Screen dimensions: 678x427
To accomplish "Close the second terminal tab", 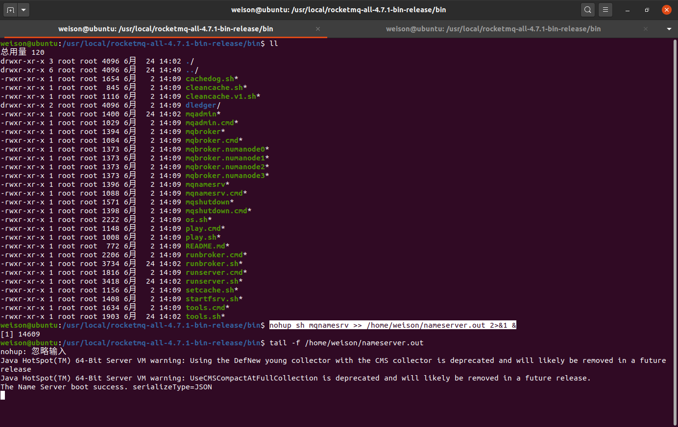I will pos(646,29).
